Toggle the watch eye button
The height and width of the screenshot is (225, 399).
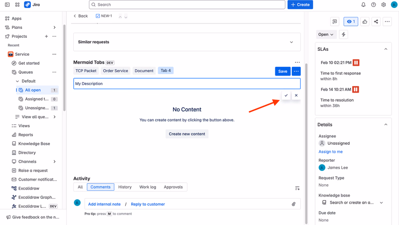coord(351,21)
